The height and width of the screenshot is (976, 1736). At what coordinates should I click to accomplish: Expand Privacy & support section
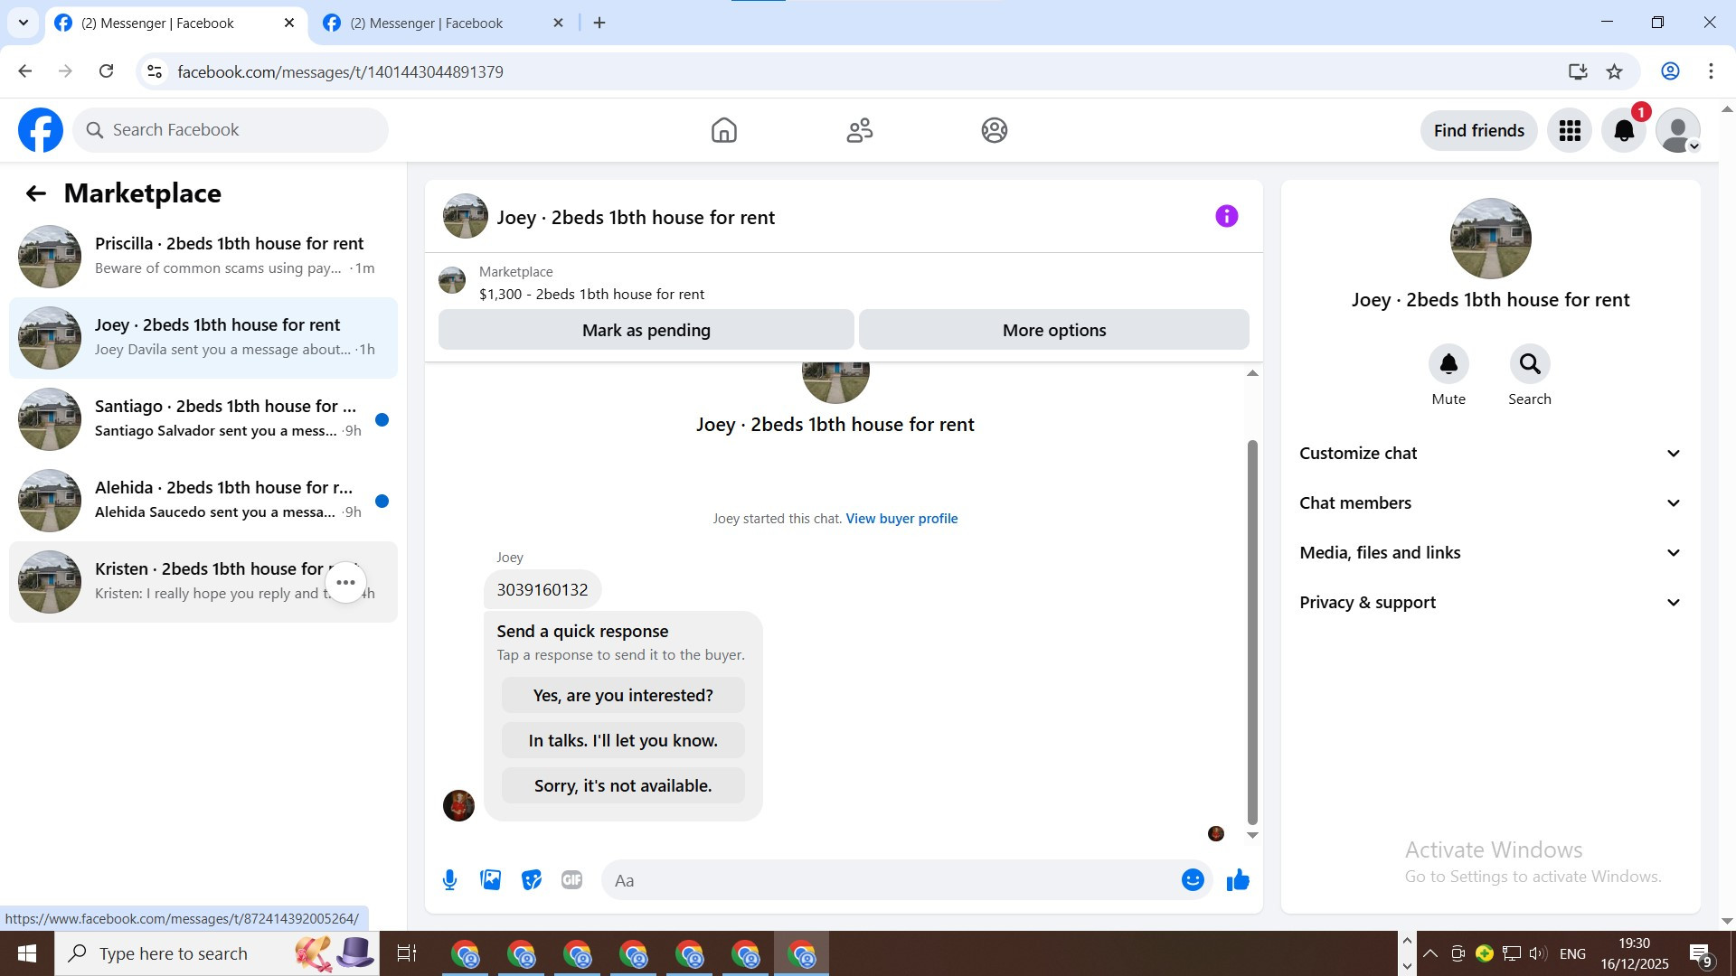[1491, 603]
